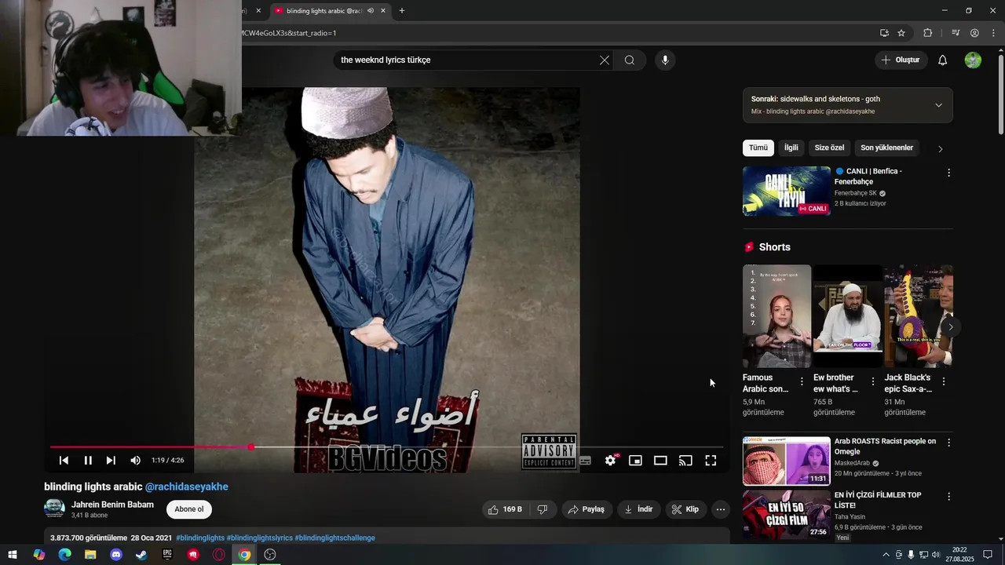Open the Jahrein Benim Babam channel name
1005x565 pixels.
click(x=112, y=505)
